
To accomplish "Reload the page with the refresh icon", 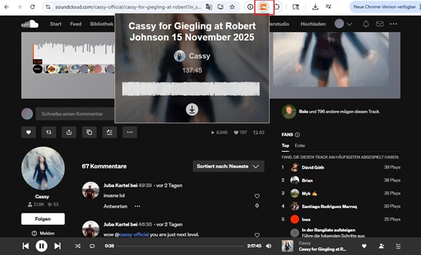I will 32,7.
